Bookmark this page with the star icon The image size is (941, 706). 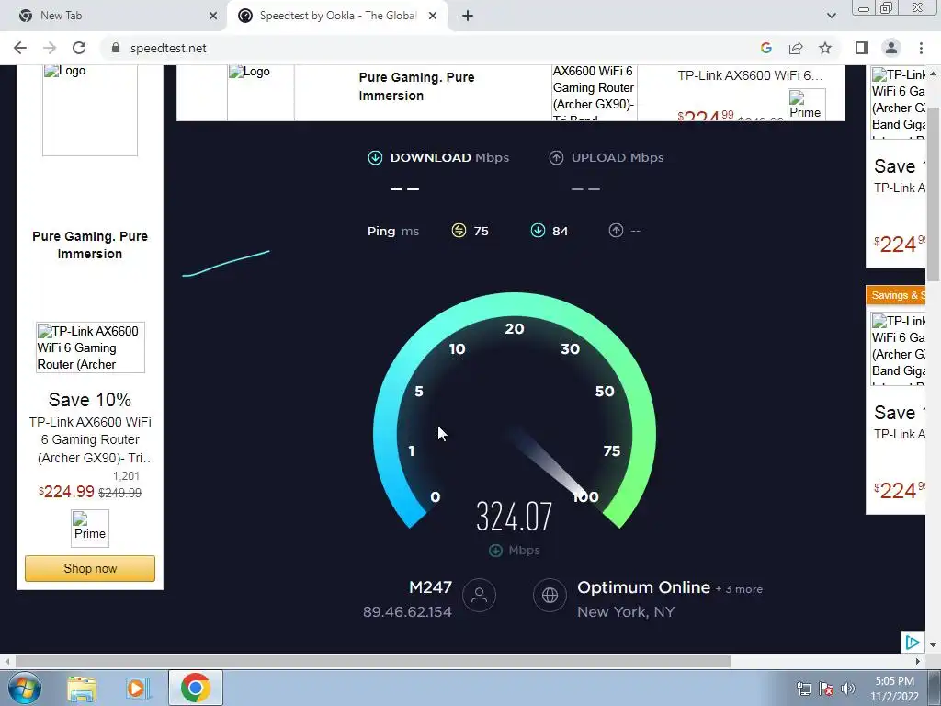coord(825,48)
